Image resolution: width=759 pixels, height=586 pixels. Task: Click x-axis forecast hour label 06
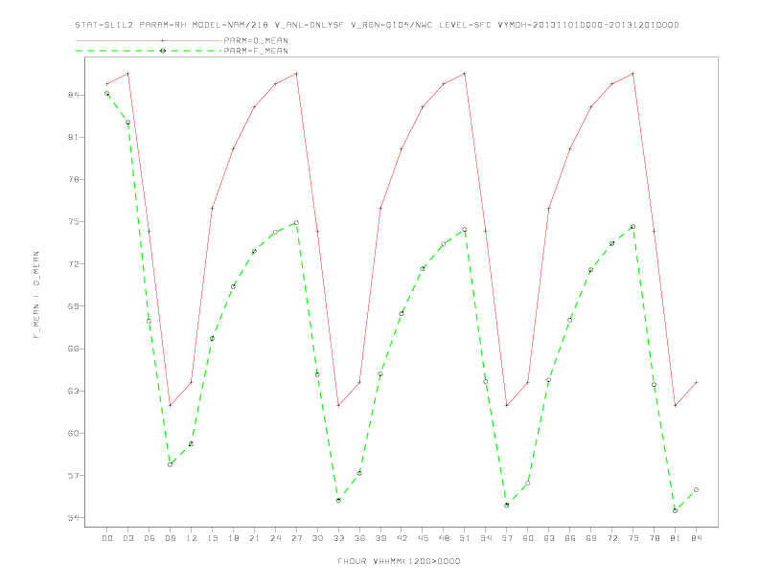pos(149,538)
